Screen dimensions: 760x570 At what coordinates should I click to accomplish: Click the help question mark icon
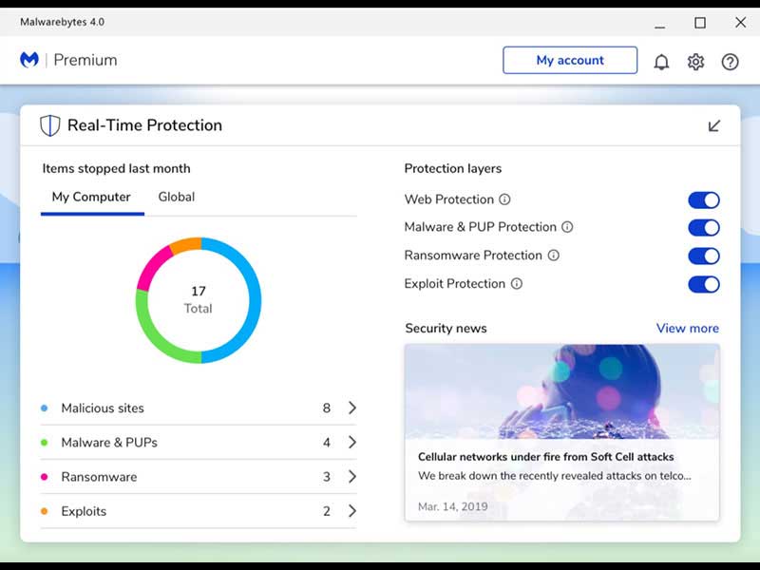(x=730, y=62)
